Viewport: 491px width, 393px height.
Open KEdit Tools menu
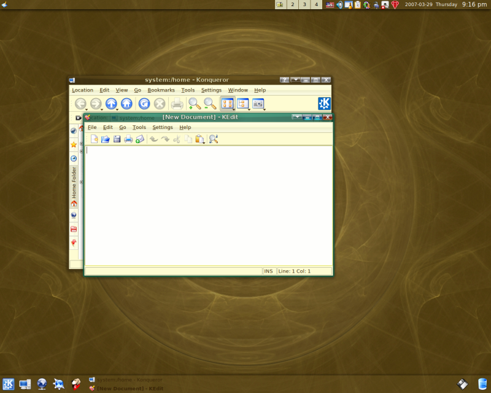(x=139, y=127)
